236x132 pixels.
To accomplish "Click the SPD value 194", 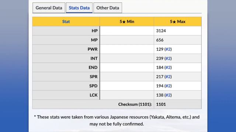I will point(160,86).
